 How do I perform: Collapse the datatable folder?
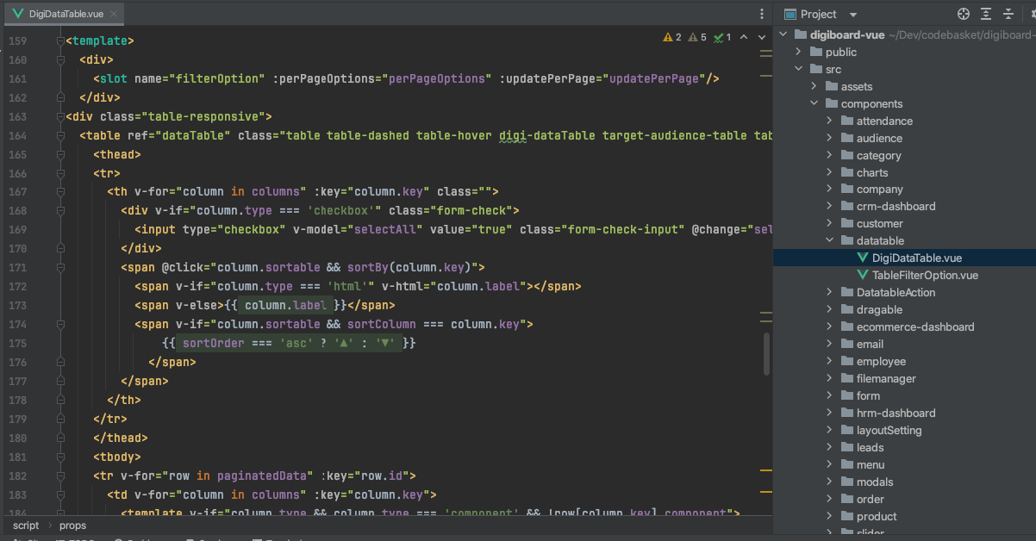point(830,241)
